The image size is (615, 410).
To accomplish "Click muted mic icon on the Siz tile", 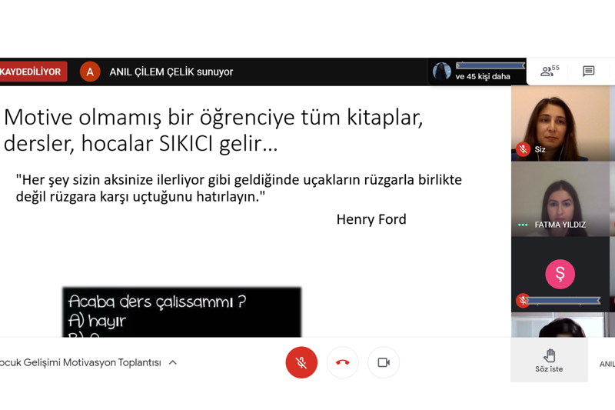I will point(523,149).
